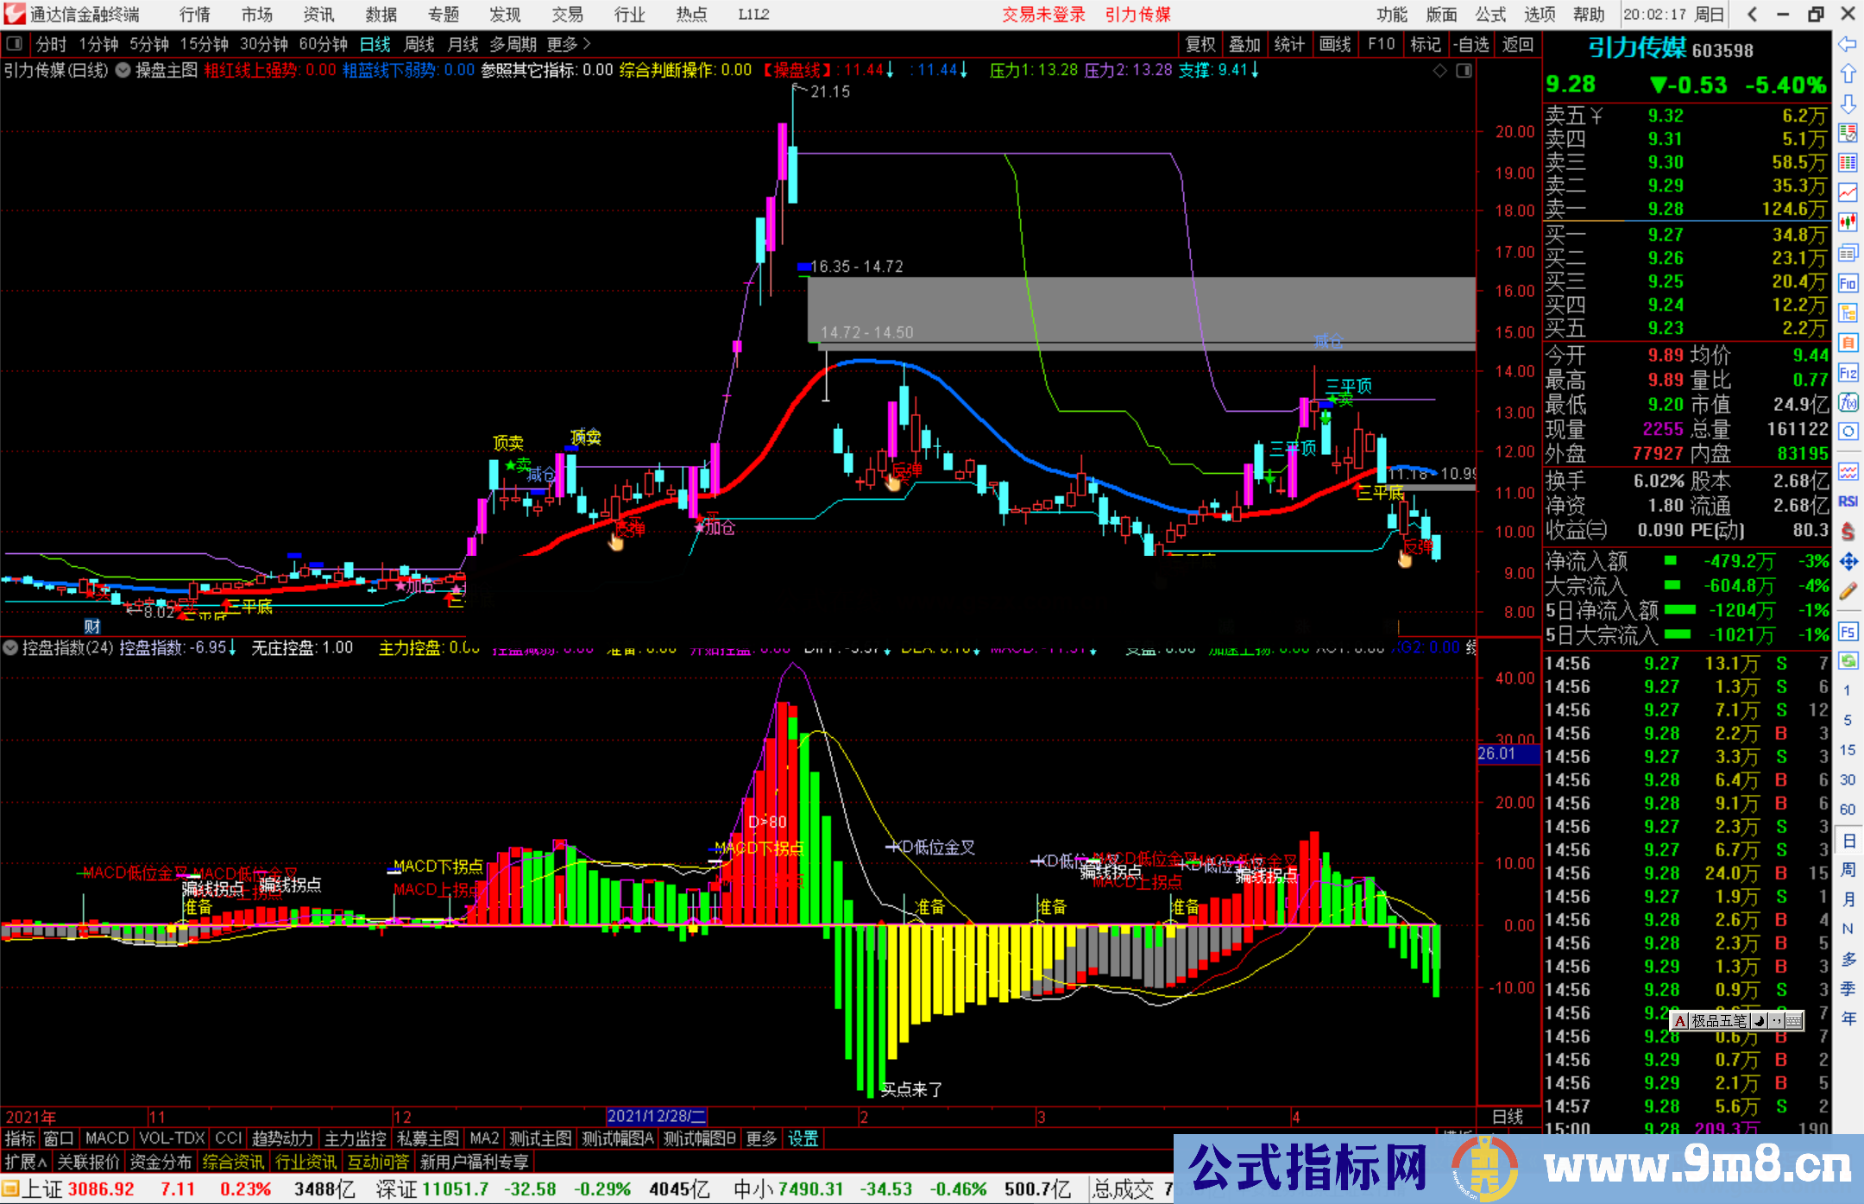The image size is (1864, 1204).
Task: Switch to the MACD indicator tab
Action: pyautogui.click(x=106, y=1138)
